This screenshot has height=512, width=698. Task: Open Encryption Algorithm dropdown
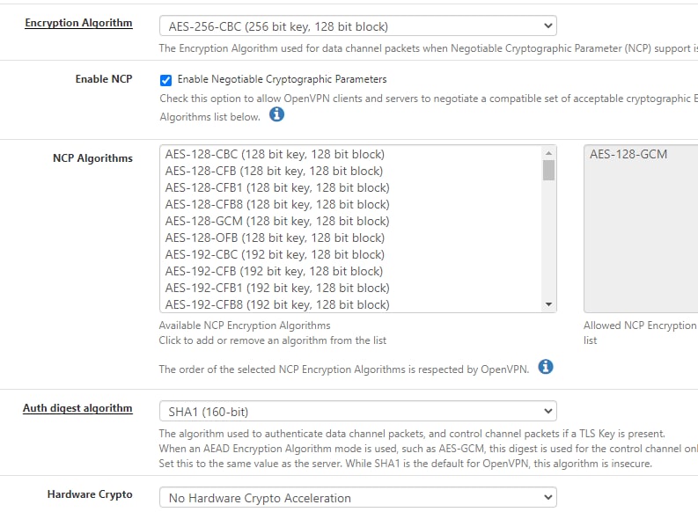(358, 26)
